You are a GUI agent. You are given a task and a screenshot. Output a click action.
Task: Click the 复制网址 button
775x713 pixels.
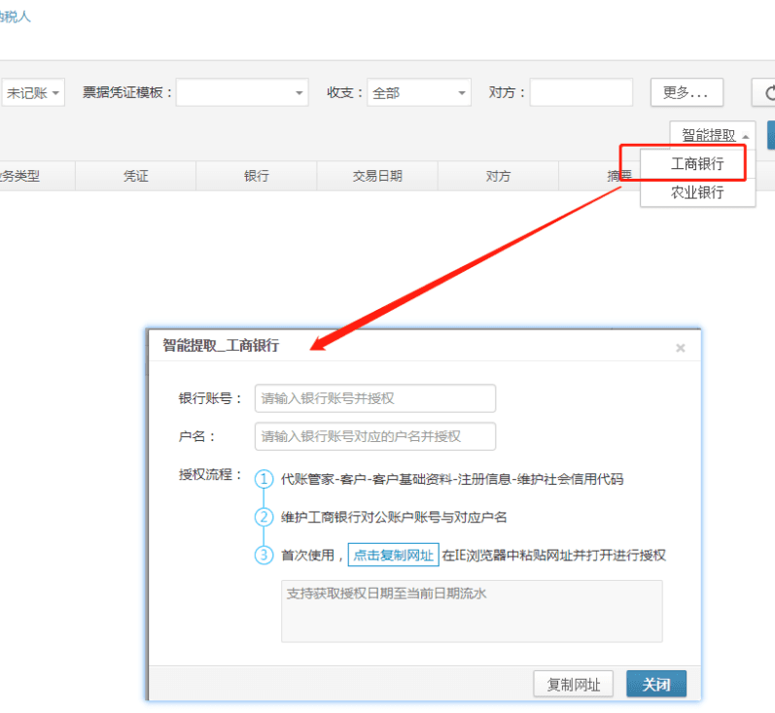pos(574,685)
